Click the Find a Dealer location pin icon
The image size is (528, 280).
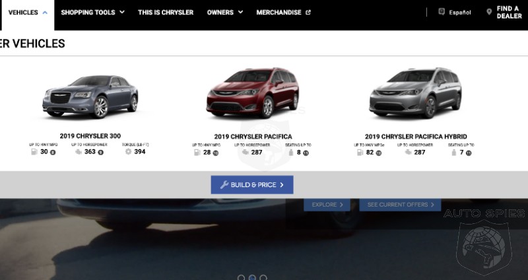(x=489, y=12)
